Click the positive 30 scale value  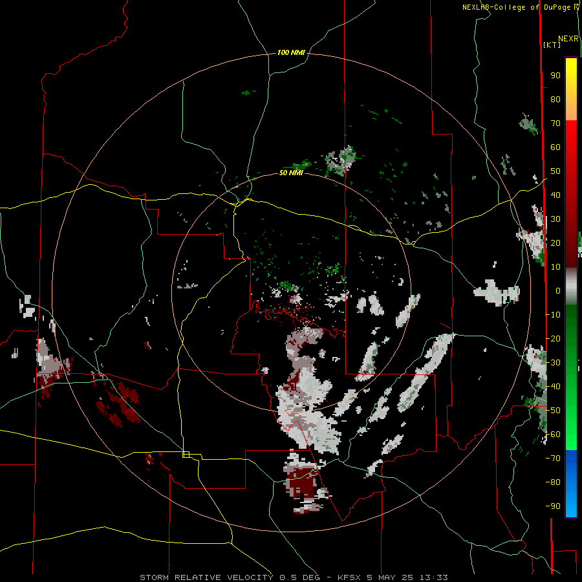(555, 219)
